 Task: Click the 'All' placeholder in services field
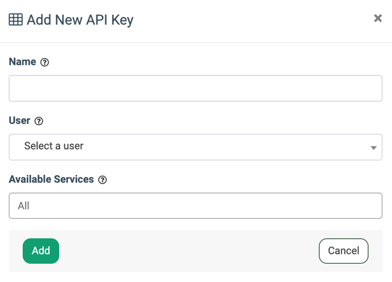pos(23,206)
